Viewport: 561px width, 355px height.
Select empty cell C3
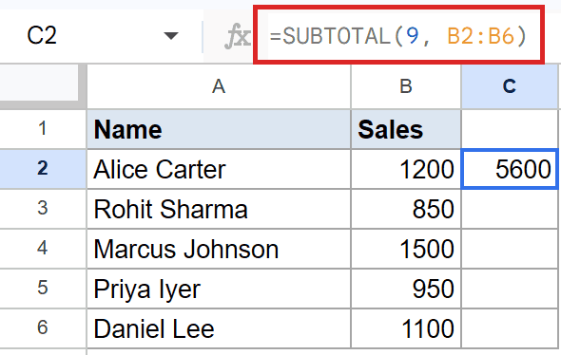(x=510, y=209)
